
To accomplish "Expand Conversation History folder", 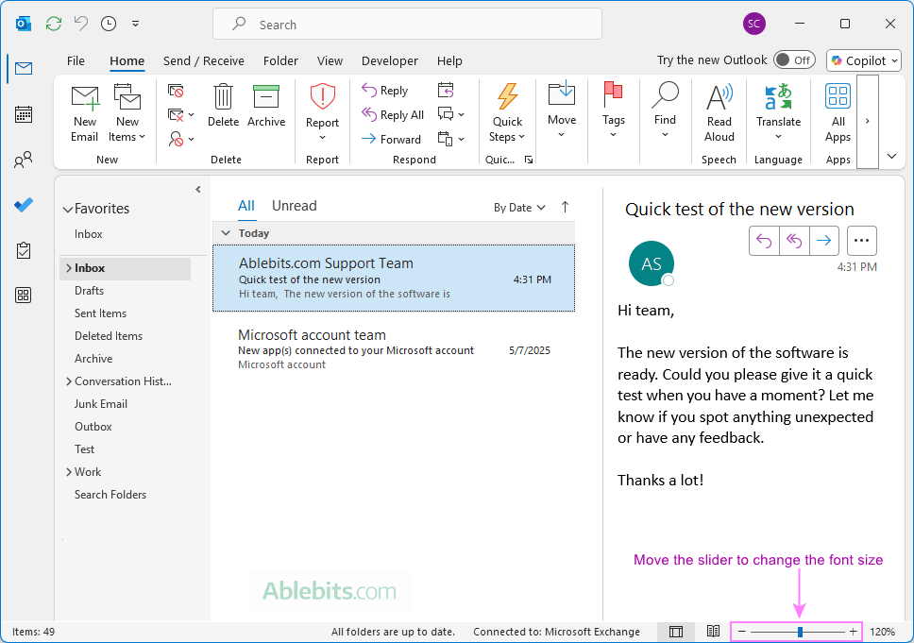I will [69, 381].
